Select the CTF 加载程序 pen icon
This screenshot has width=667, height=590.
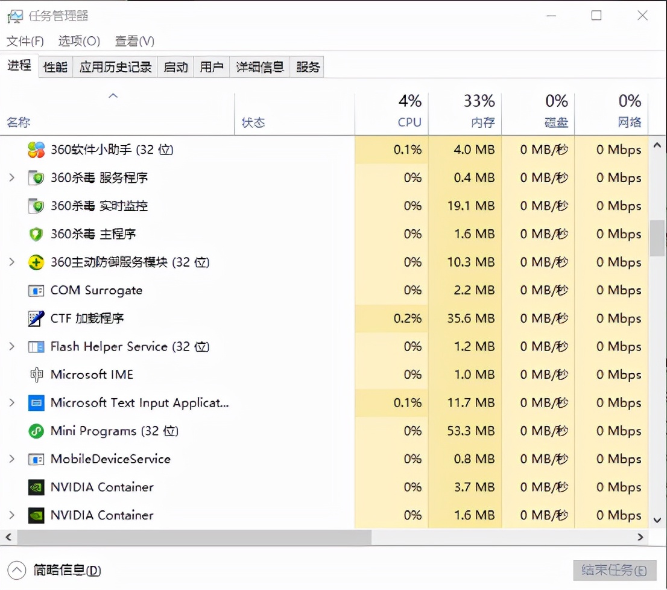36,319
